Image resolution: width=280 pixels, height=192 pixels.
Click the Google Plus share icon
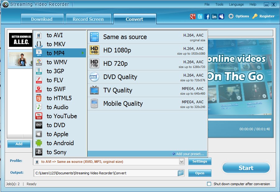click(193, 16)
